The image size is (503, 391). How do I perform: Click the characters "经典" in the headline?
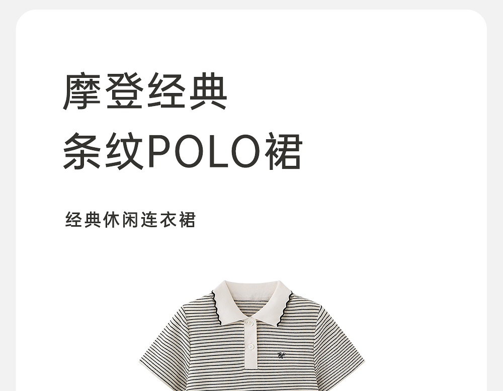[187, 91]
